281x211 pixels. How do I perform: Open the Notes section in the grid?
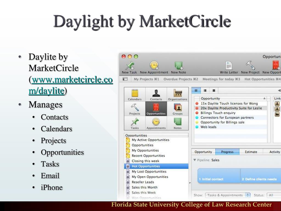[178, 123]
